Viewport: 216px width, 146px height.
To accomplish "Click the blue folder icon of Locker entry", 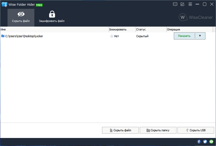I will click(x=3, y=36).
